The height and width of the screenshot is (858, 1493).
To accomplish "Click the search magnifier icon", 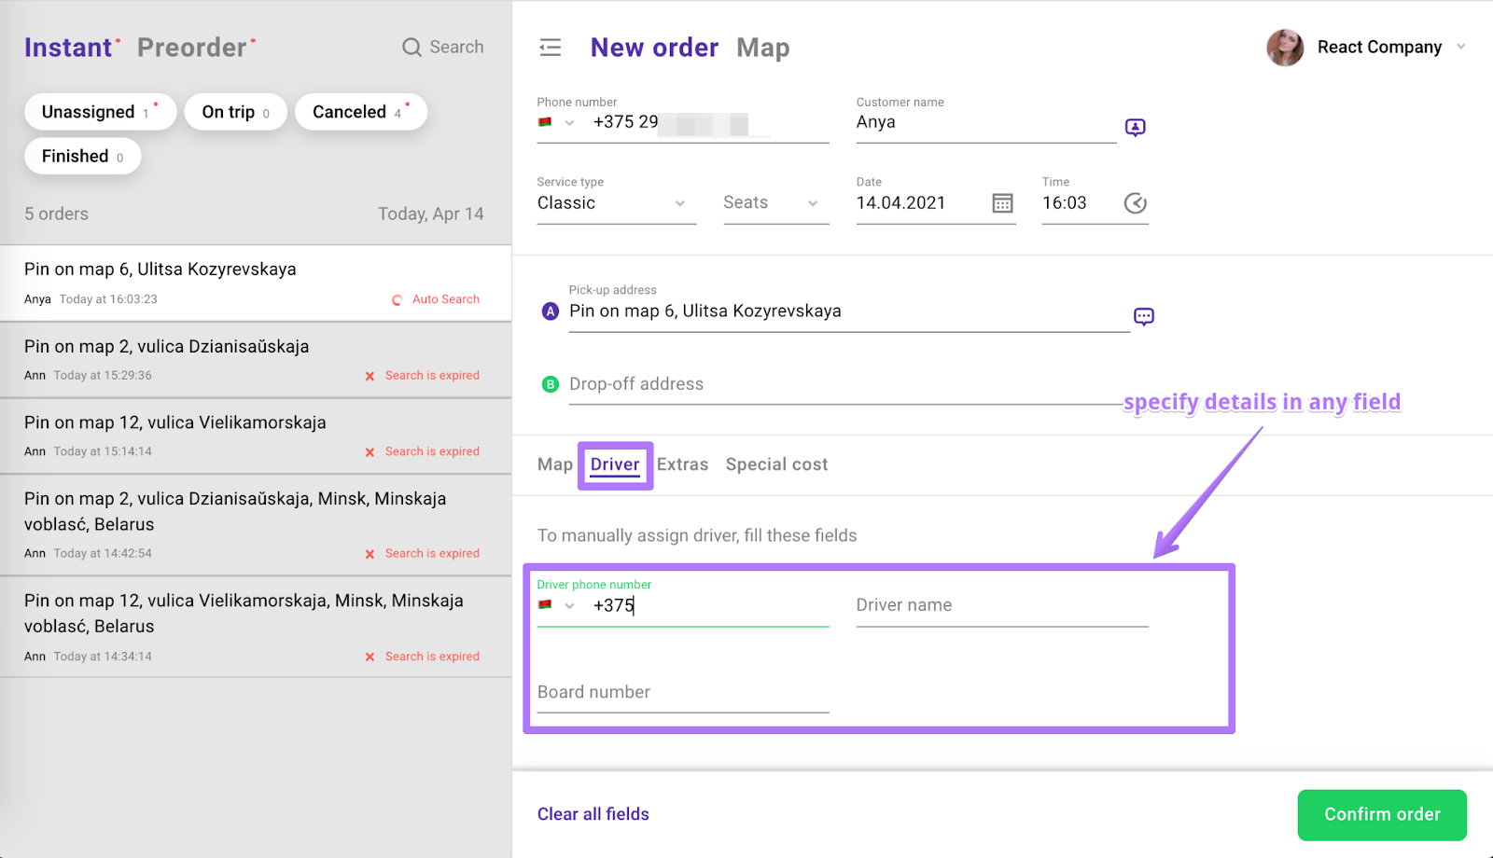I will coord(412,48).
